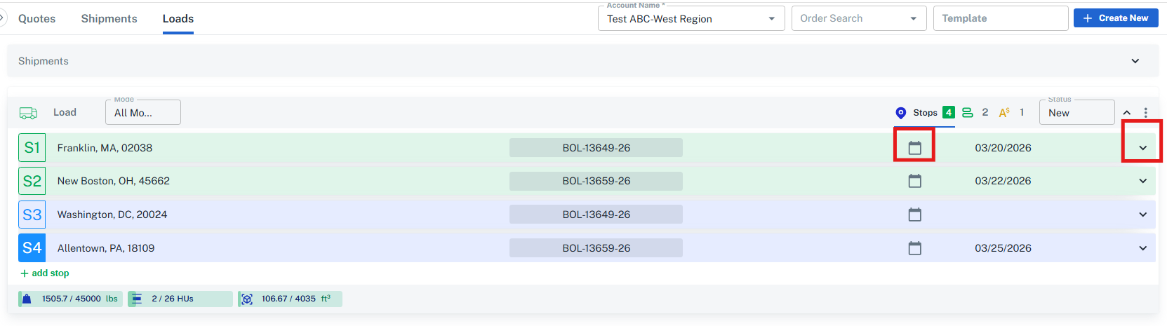Viewport: 1167px width, 326px height.
Task: Click the calendar icon for Franklin, MA stop
Action: [x=914, y=148]
